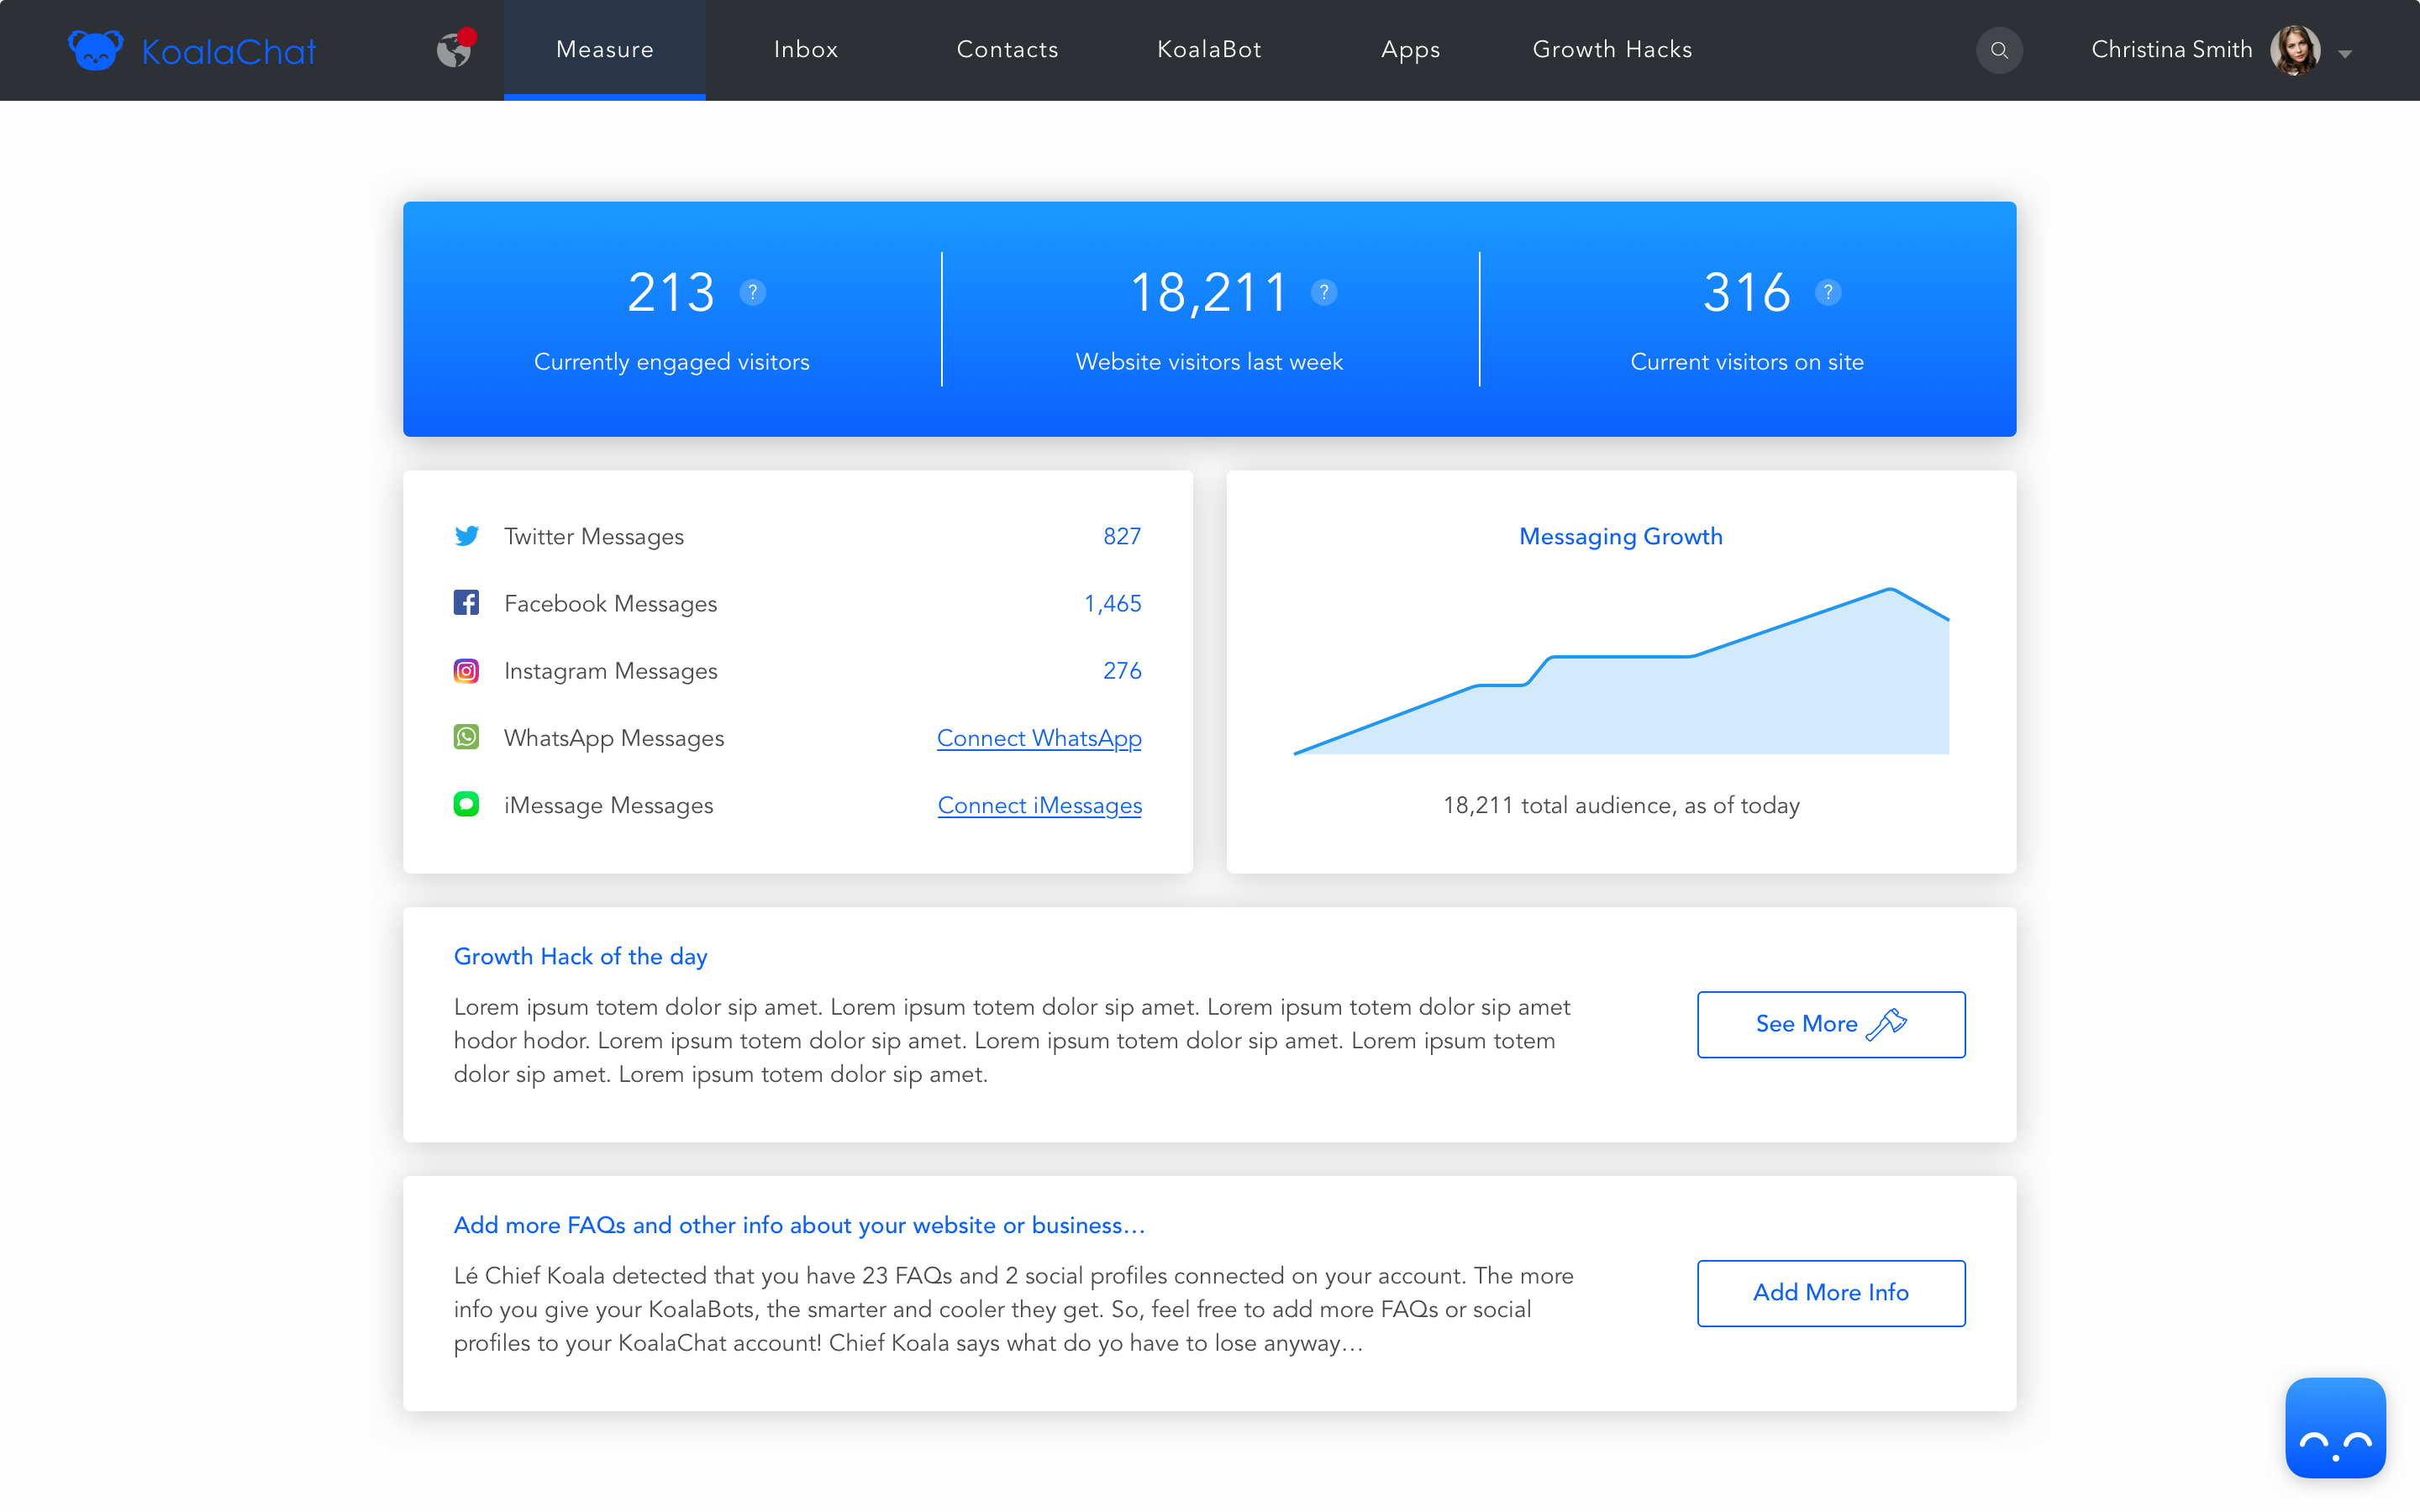
Task: Click the Connect WhatsApp link
Action: coord(1039,738)
